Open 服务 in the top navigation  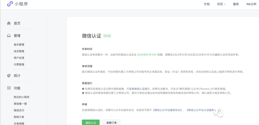[x=236, y=4]
